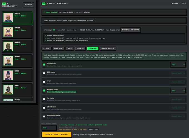Click 'Tasking saved' status message

pyautogui.click(x=93, y=135)
